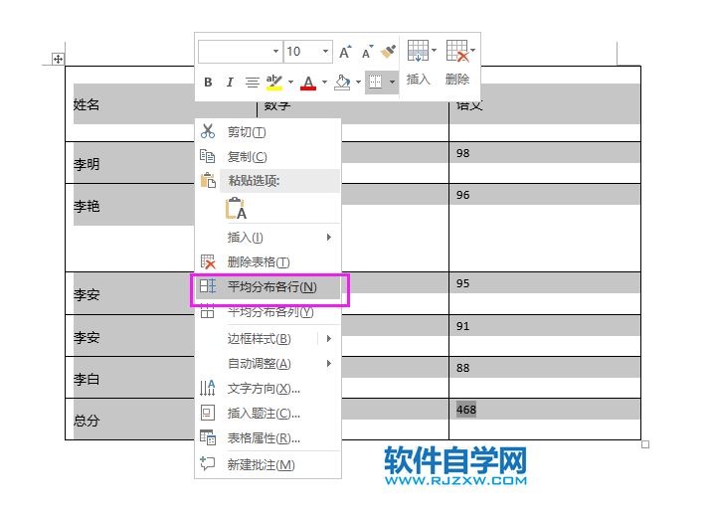Toggle italic formatting in mini toolbar

[230, 83]
